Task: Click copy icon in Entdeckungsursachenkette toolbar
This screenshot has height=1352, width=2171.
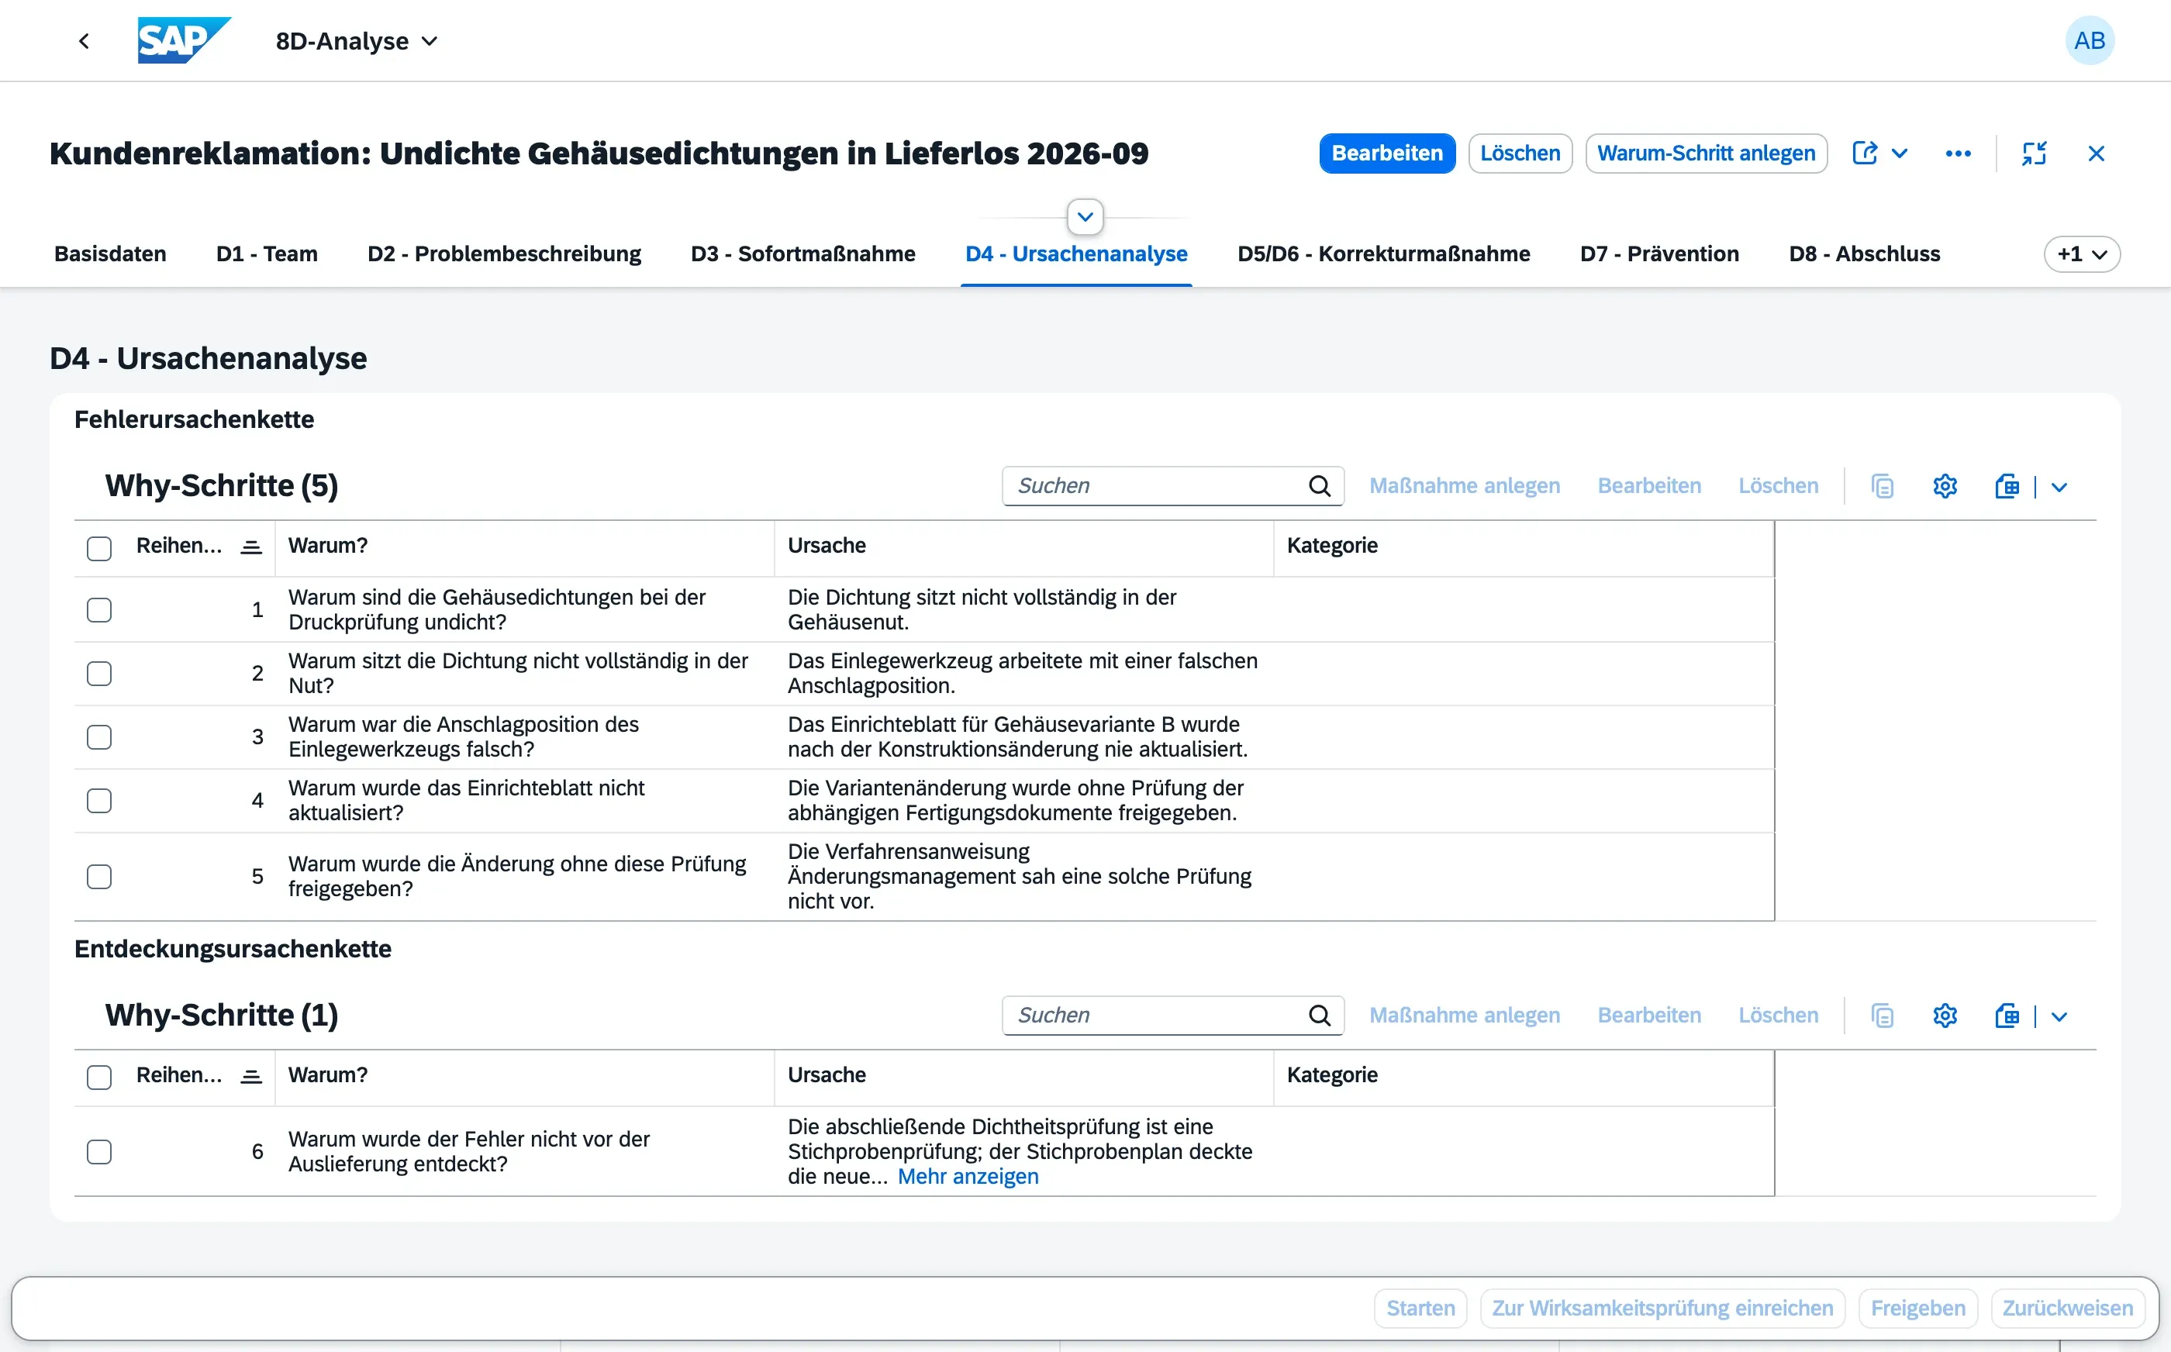Action: [1883, 1016]
